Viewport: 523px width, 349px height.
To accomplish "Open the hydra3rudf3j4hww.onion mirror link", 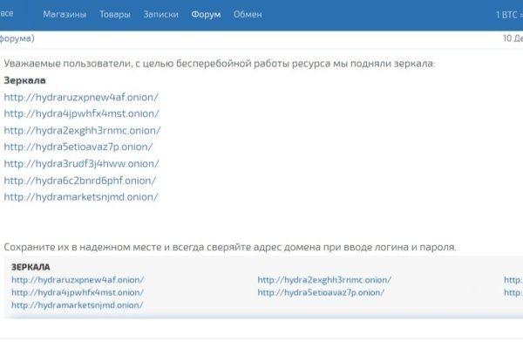I will coord(79,163).
